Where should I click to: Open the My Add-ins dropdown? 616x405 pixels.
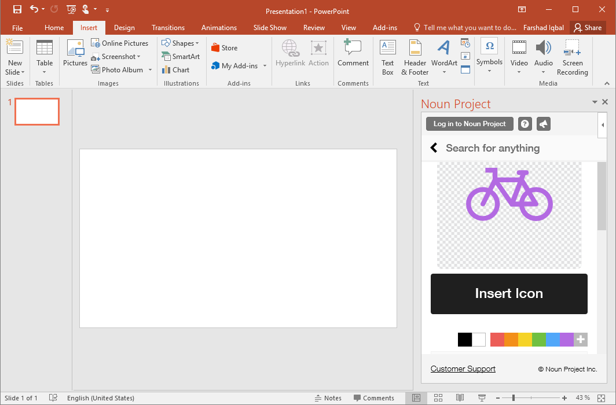point(265,66)
